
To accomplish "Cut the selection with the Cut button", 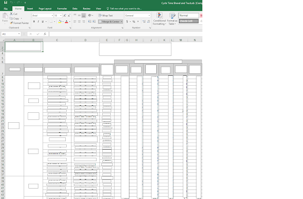I will click(x=14, y=14).
